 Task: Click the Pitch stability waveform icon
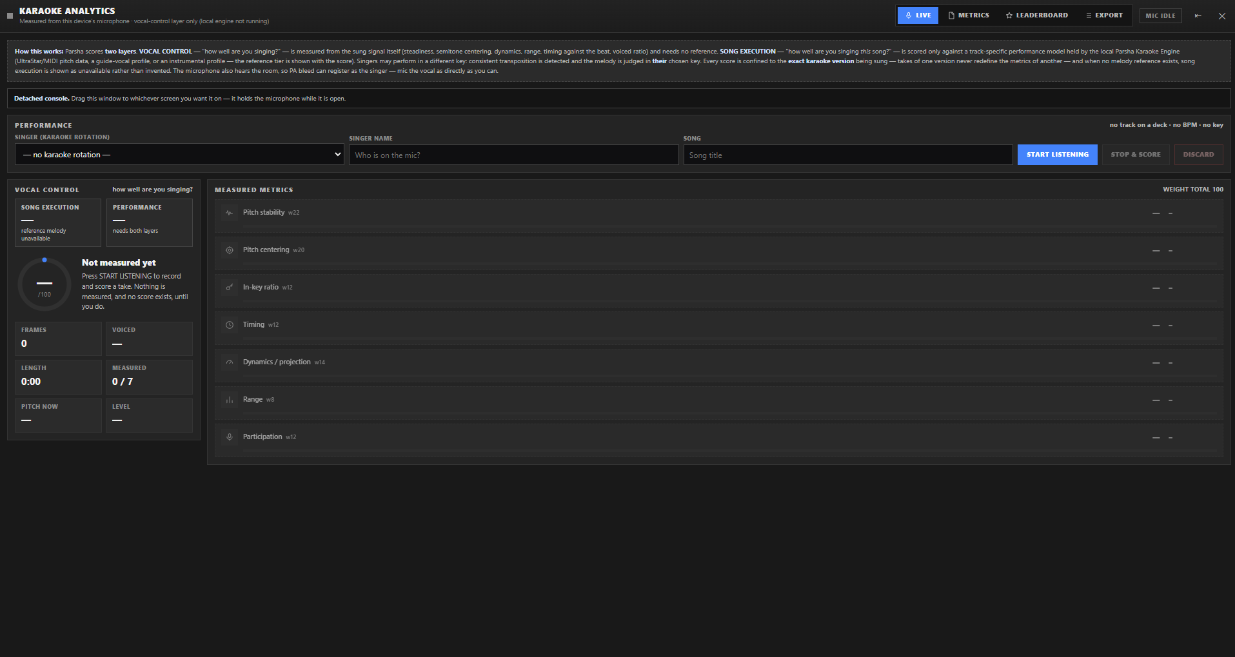coord(230,213)
